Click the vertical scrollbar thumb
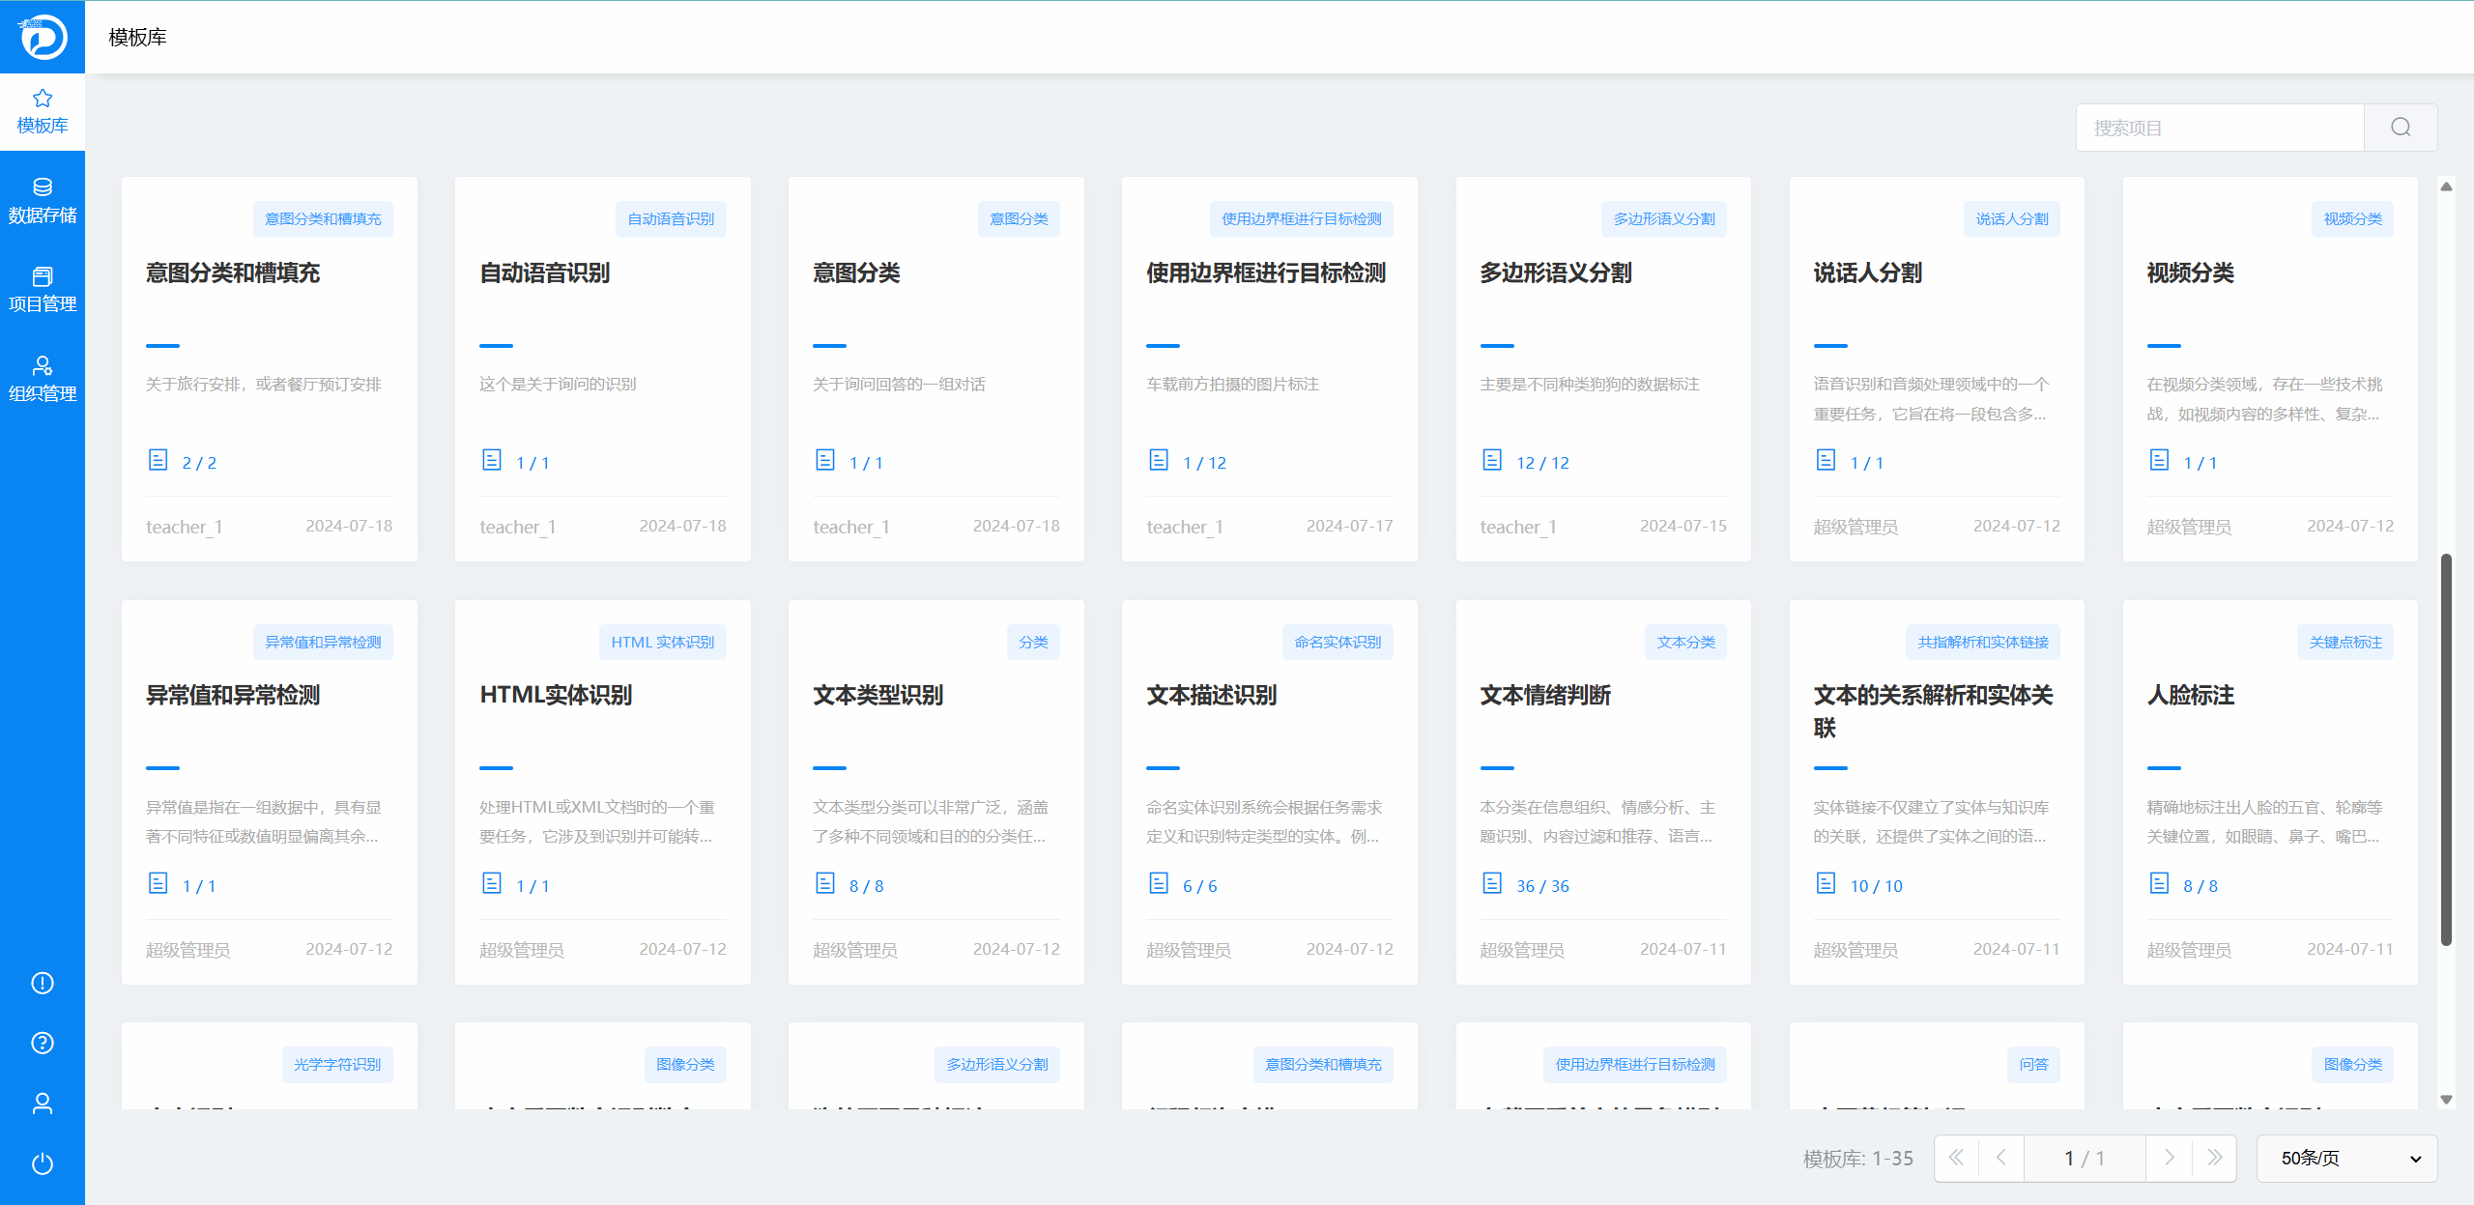Viewport: 2474px width, 1205px height. [x=2446, y=749]
